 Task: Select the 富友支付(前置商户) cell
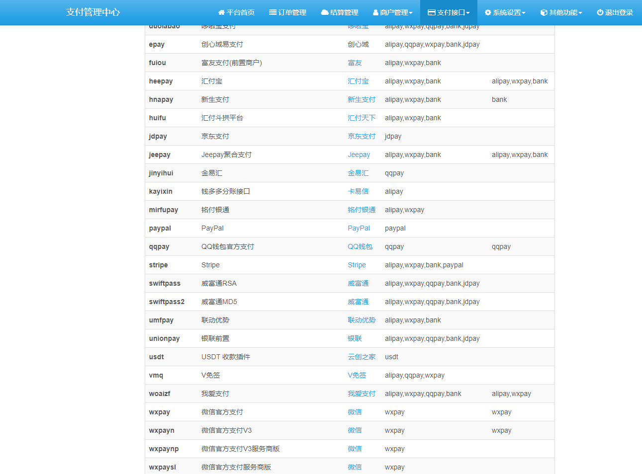[x=232, y=63]
